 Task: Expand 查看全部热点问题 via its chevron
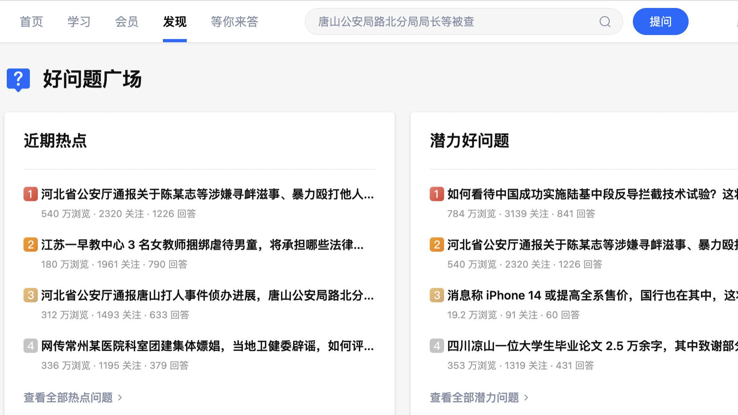120,397
